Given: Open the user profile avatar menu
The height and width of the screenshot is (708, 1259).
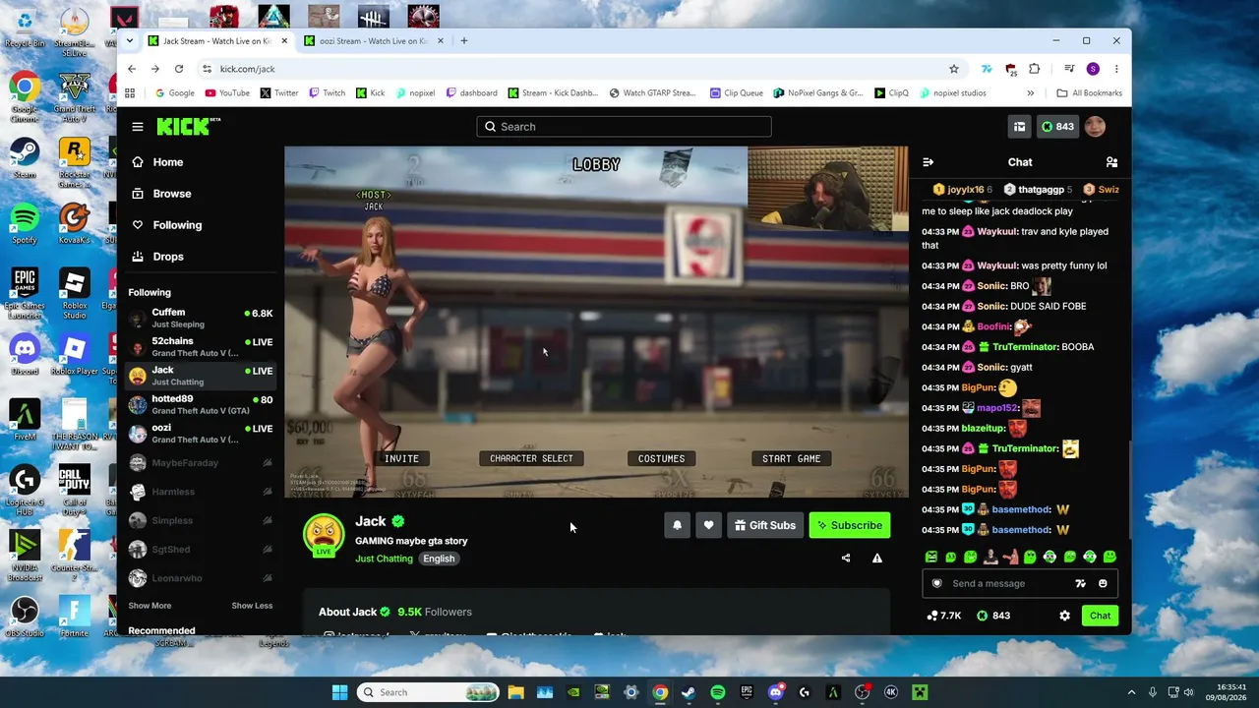Looking at the screenshot, I should click(x=1095, y=127).
